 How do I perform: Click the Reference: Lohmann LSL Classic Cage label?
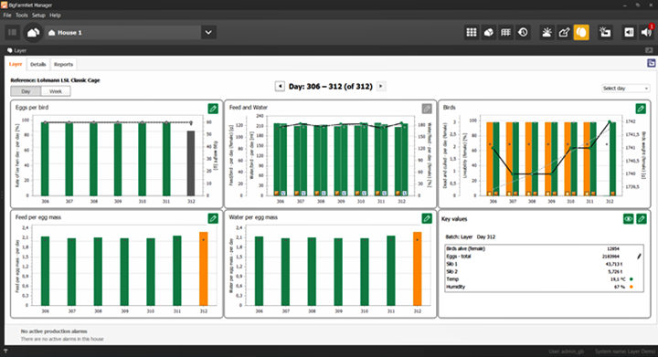[x=55, y=80]
